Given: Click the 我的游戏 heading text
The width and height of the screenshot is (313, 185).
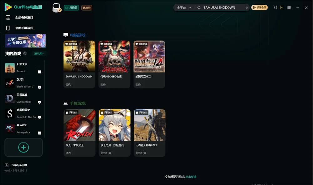Looking at the screenshot, I should tap(13, 53).
